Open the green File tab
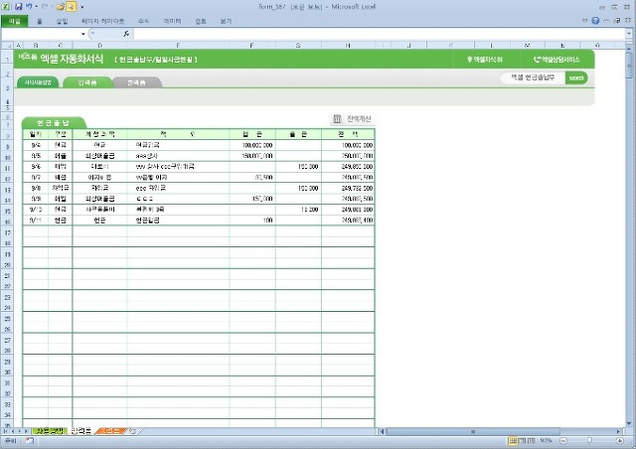 tap(15, 21)
